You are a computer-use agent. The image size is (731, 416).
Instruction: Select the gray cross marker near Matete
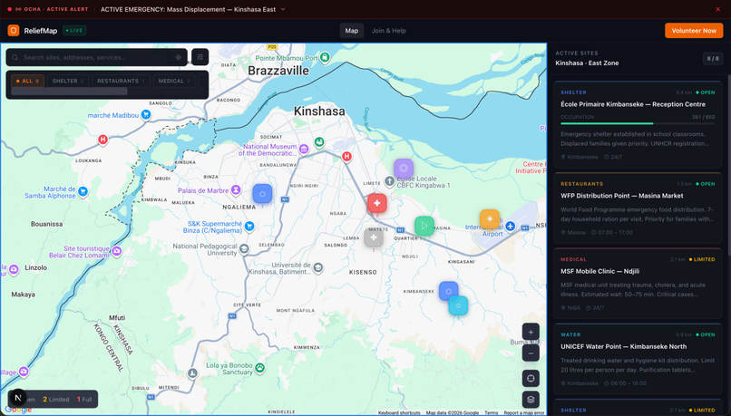tap(374, 237)
